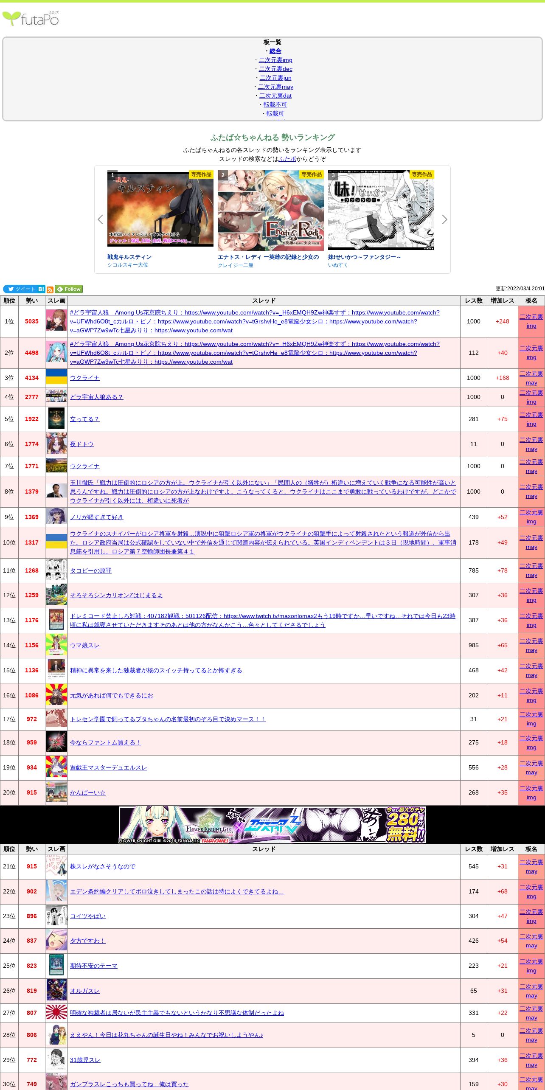Open 株スレがなさそうなので thread
The image size is (545, 1090).
pos(103,866)
